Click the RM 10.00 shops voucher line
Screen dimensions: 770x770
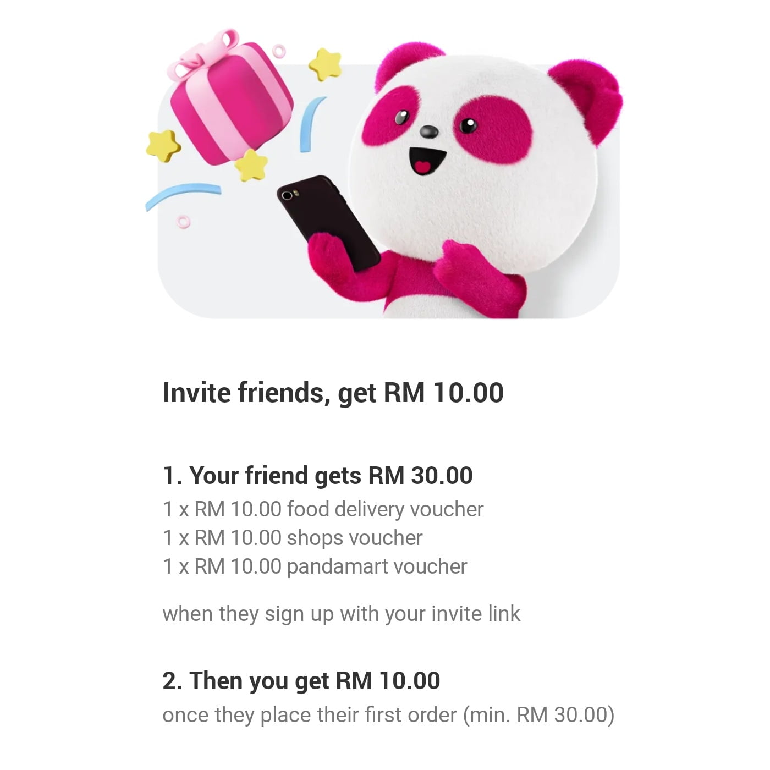click(x=293, y=538)
